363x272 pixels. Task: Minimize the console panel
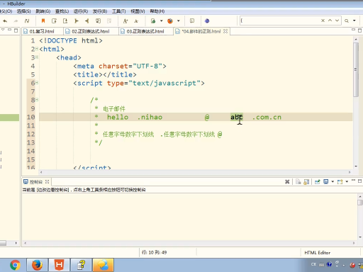pyautogui.click(x=353, y=181)
